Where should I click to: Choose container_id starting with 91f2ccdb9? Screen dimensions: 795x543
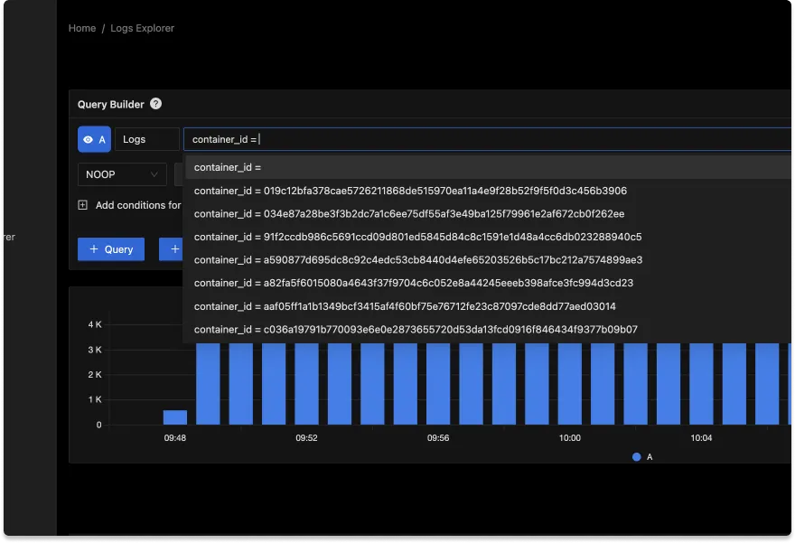pos(488,237)
